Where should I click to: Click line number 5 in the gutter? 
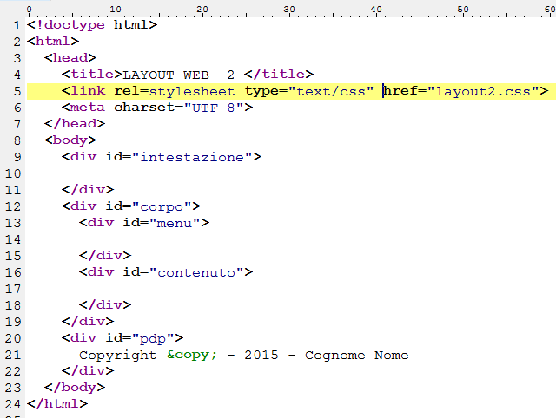tap(17, 91)
